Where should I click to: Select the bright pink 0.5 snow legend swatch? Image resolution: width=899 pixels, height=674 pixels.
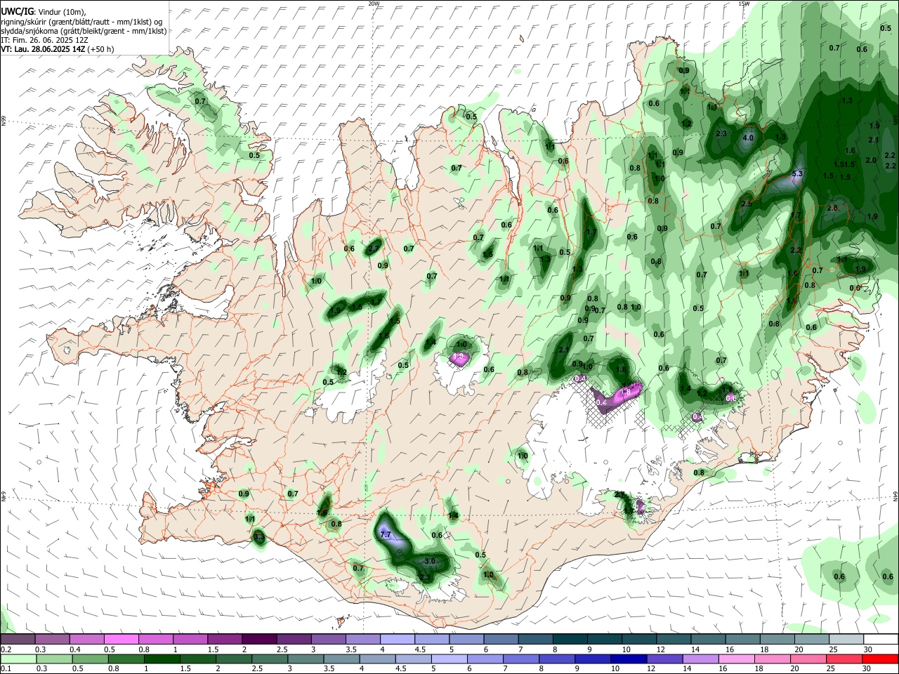[x=121, y=640]
